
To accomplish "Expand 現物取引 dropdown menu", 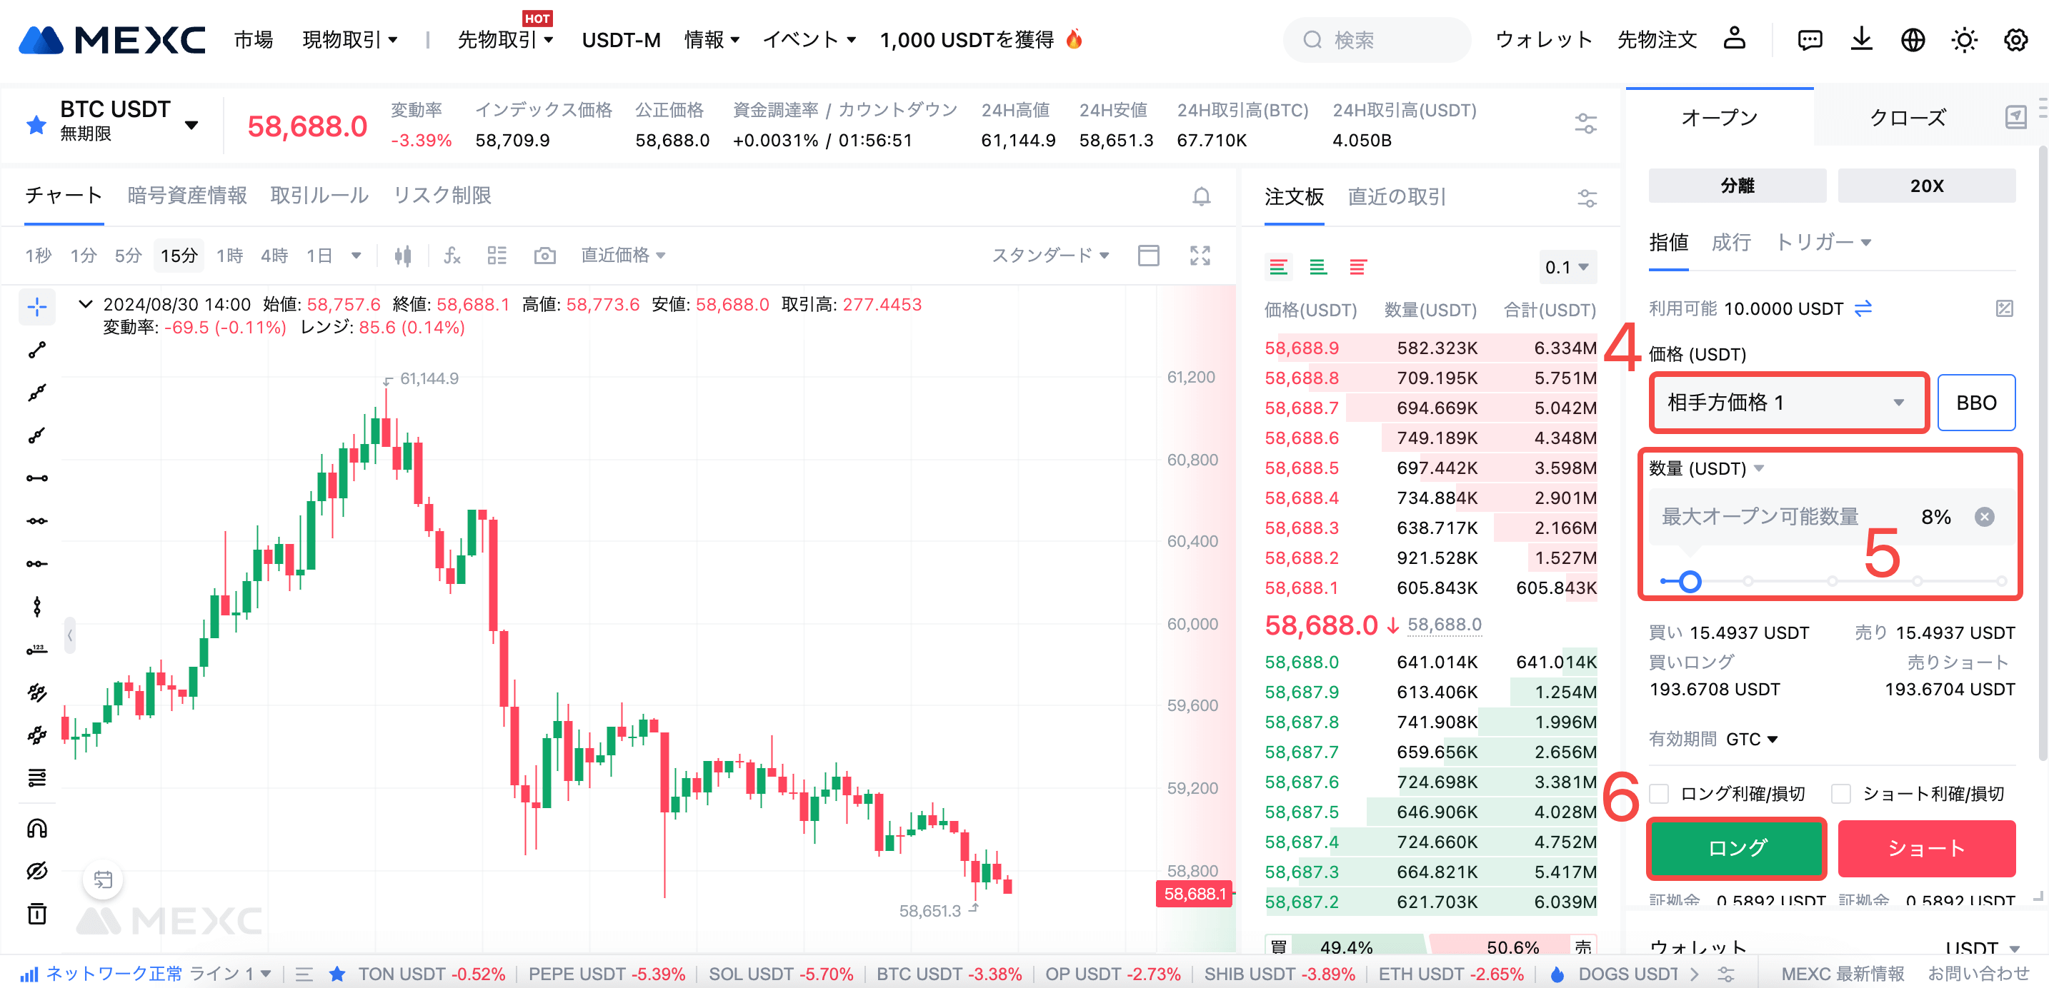I will pos(350,40).
